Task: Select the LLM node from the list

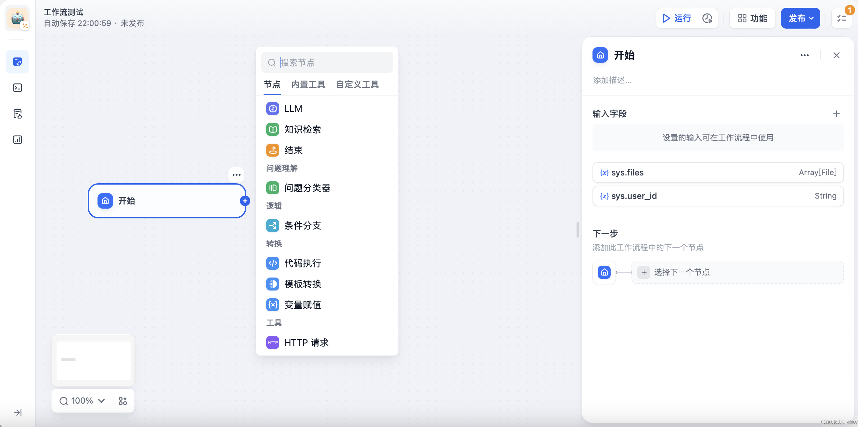Action: point(292,108)
